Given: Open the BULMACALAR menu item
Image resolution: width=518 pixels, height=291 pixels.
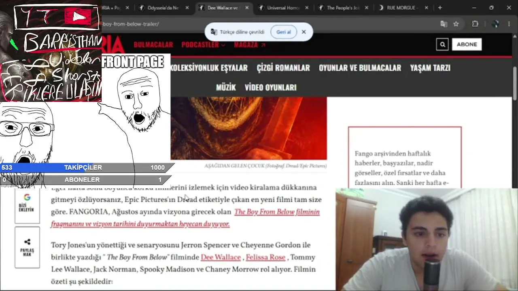Looking at the screenshot, I should tap(153, 45).
